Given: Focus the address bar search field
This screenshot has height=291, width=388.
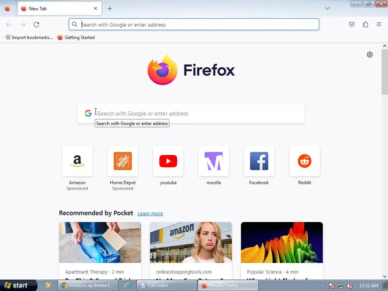Looking at the screenshot, I should click(x=194, y=24).
